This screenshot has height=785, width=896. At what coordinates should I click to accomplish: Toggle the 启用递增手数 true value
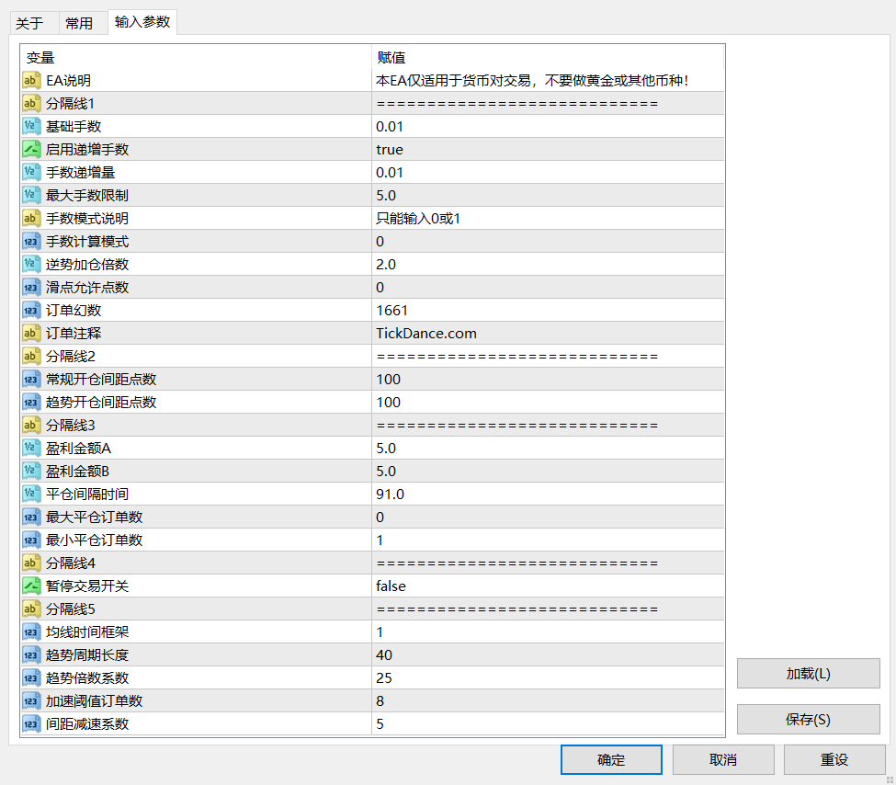(390, 150)
